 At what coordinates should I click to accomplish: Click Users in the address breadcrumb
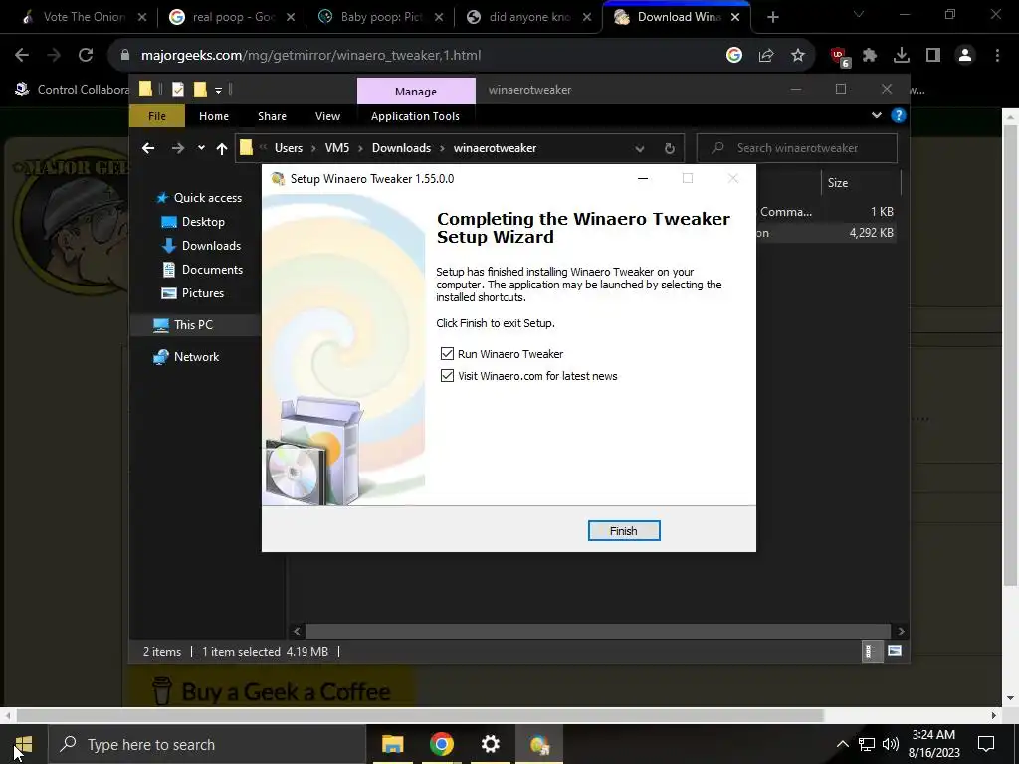[289, 148]
